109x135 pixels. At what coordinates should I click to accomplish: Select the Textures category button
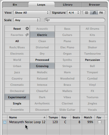tap(92, 97)
